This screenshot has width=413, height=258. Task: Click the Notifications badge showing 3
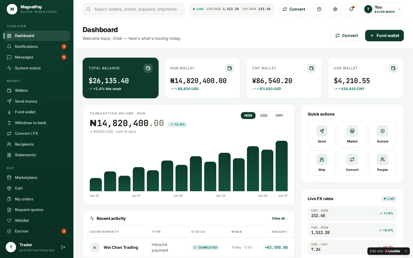(64, 46)
